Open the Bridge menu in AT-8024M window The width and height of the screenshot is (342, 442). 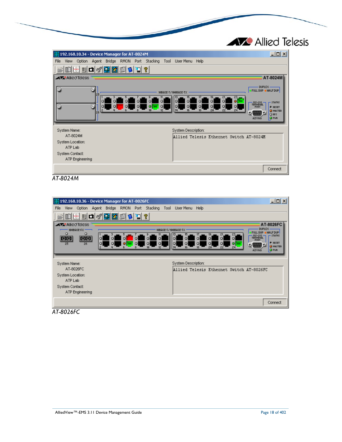111,61
